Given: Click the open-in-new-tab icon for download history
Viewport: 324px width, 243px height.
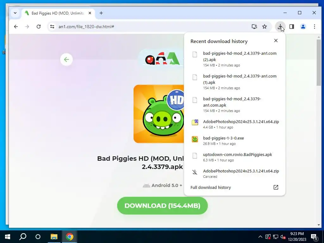Looking at the screenshot, I should 276,187.
